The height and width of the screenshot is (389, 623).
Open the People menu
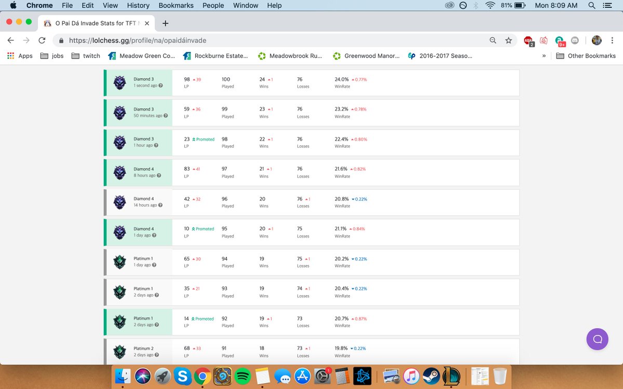click(213, 6)
